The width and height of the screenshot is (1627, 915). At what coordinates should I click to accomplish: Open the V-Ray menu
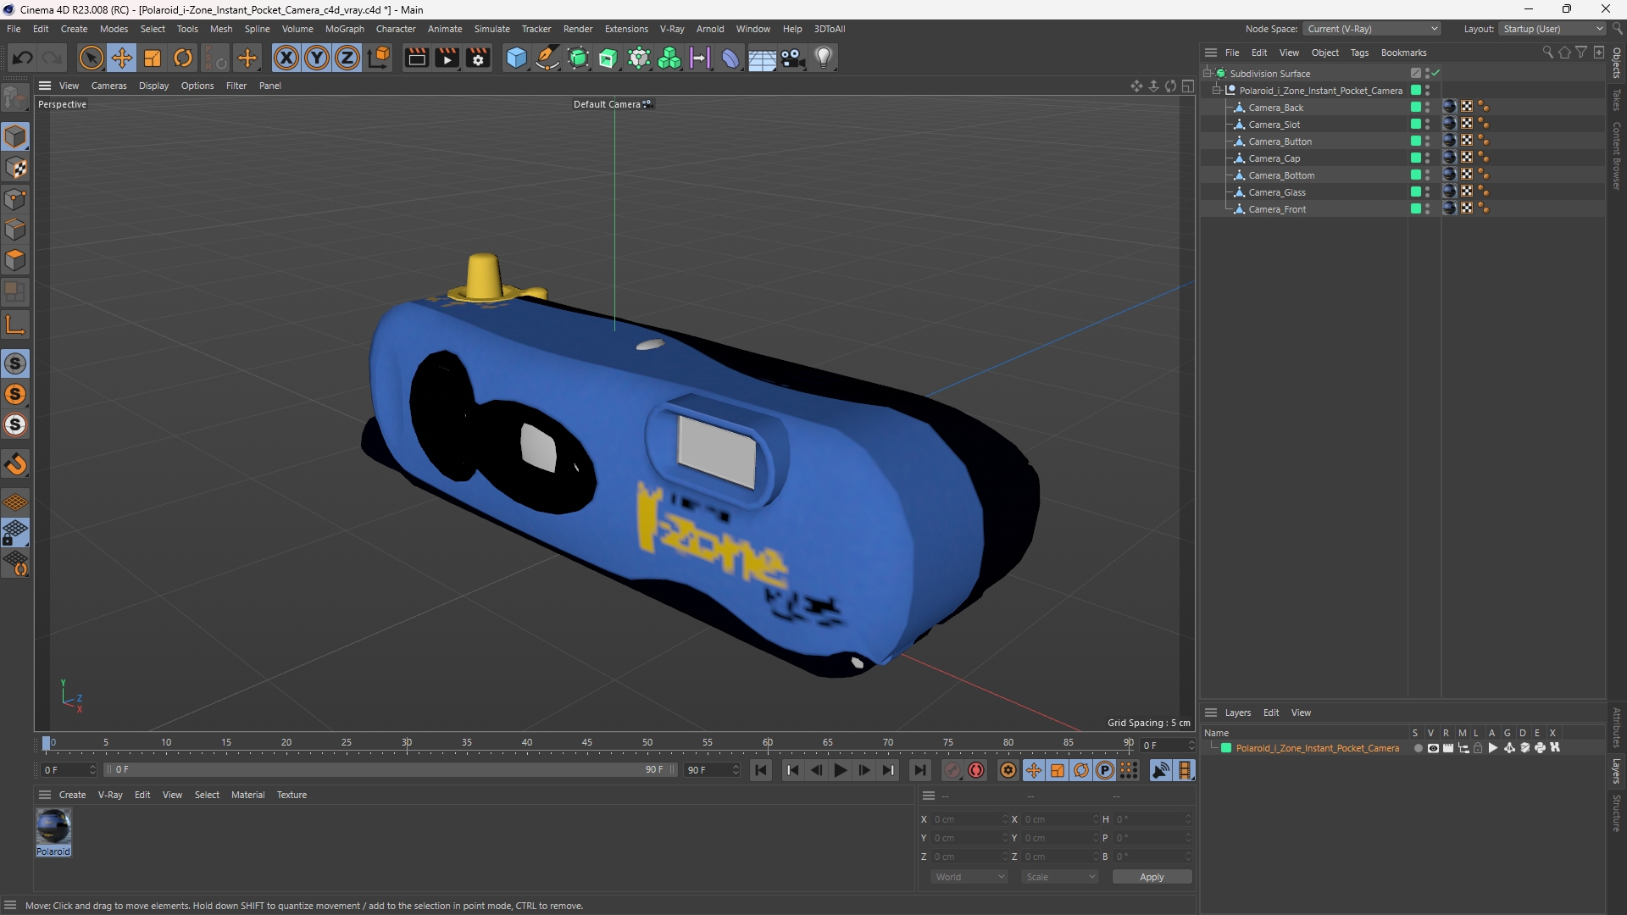[672, 29]
